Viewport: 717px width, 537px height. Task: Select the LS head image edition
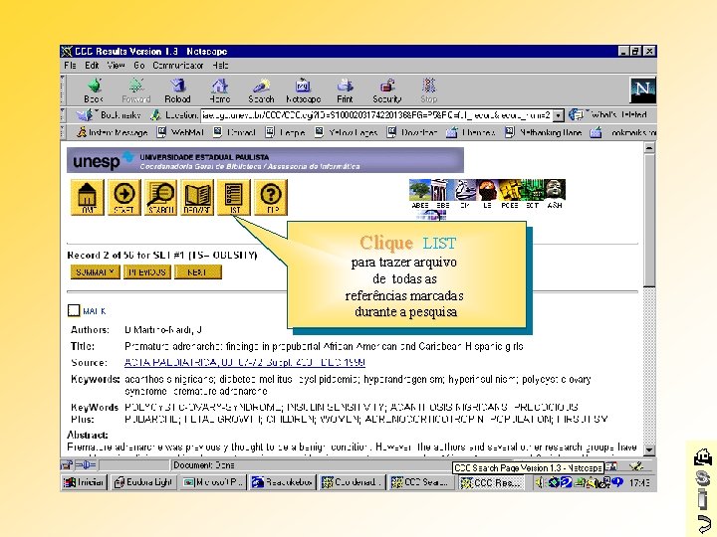(487, 190)
